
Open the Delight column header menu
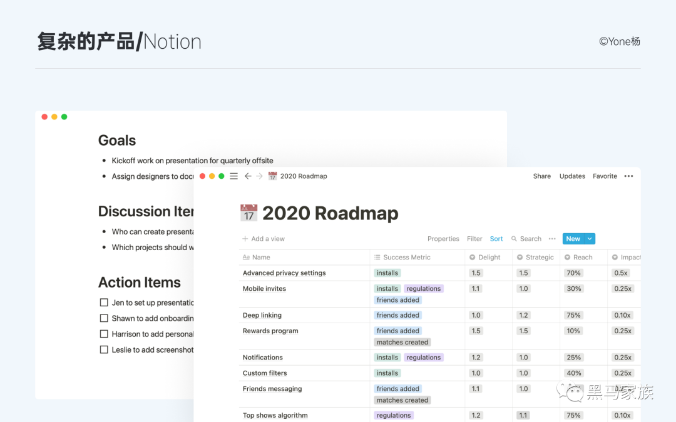pos(488,257)
